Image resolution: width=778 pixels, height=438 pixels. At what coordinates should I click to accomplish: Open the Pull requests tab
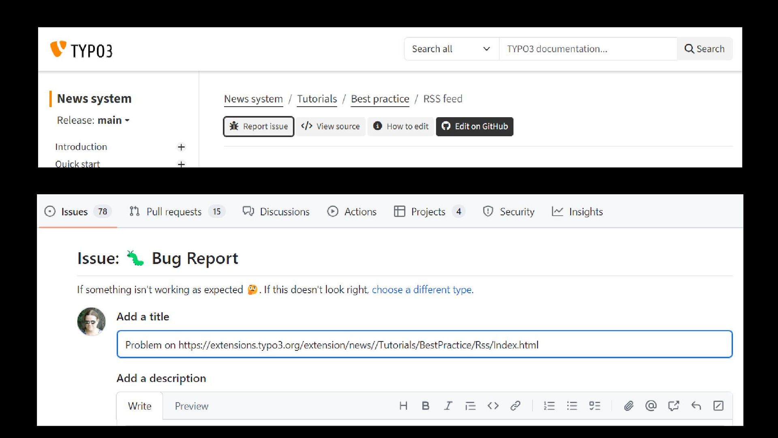(x=177, y=212)
